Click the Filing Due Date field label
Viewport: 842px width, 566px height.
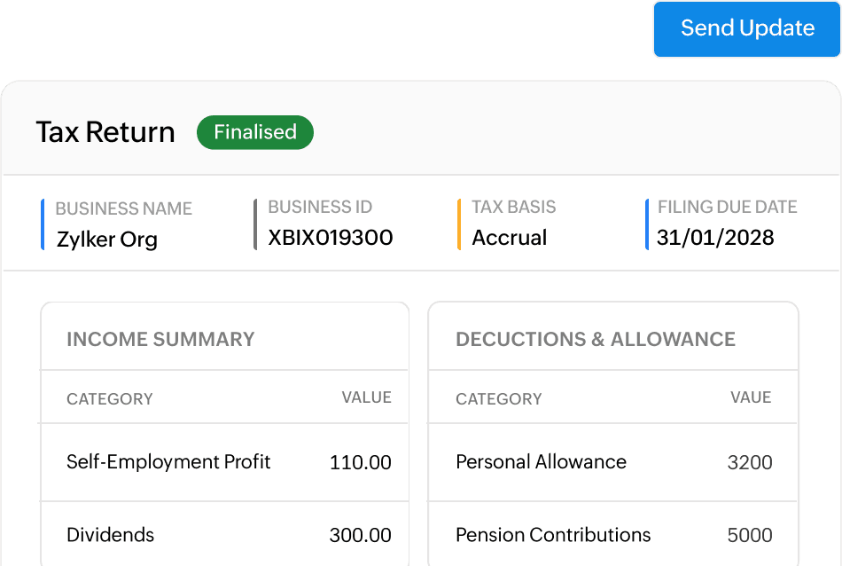click(727, 208)
